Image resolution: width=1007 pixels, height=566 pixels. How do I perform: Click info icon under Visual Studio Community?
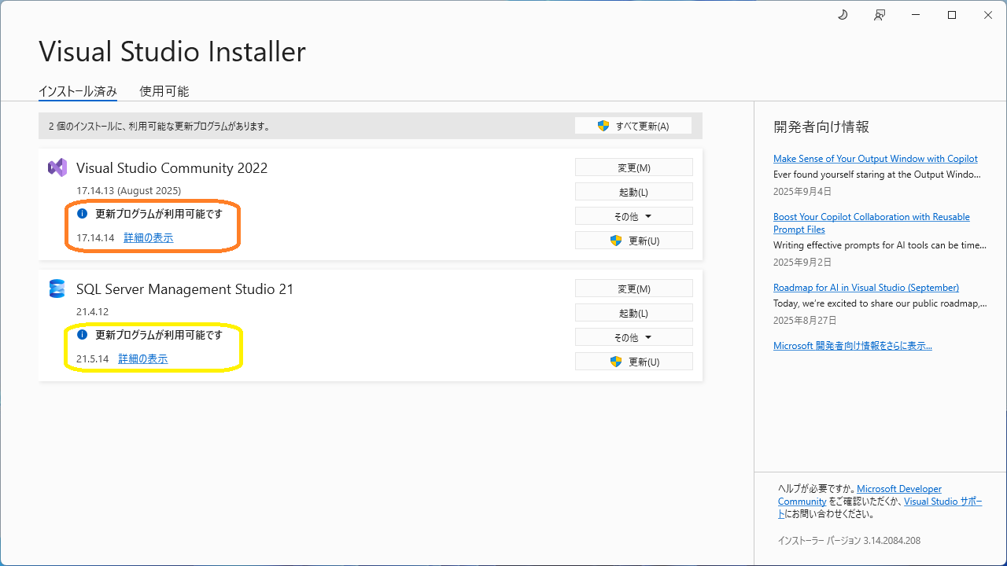[x=82, y=213]
